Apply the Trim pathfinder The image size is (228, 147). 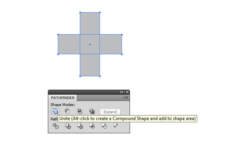pos(68,126)
